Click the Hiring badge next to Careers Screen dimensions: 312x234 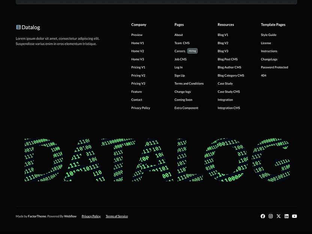(x=192, y=51)
